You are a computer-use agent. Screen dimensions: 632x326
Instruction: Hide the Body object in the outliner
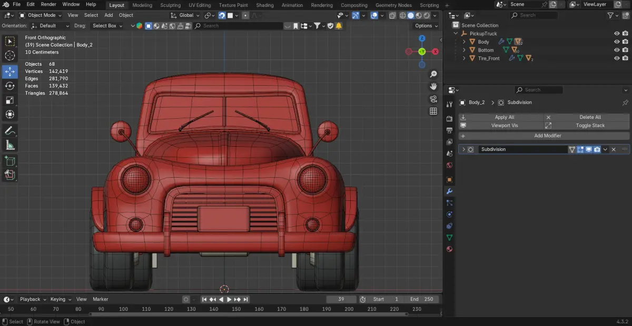point(617,42)
